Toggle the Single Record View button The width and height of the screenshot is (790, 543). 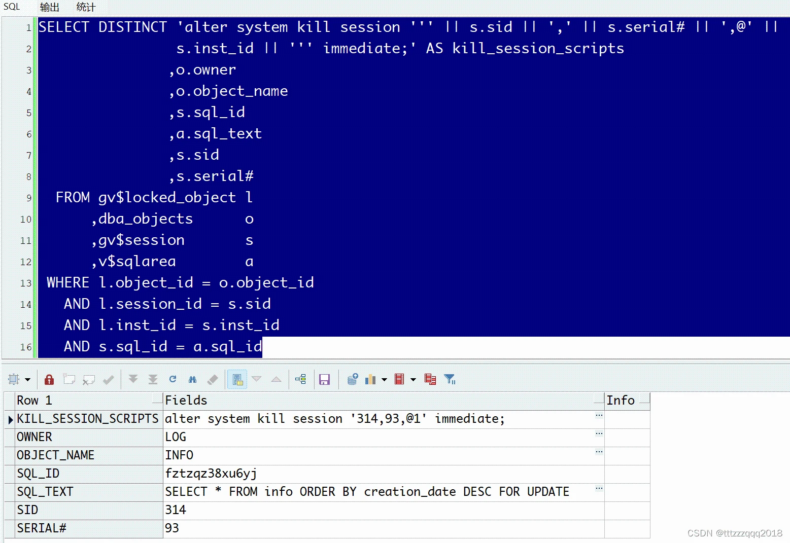[237, 379]
